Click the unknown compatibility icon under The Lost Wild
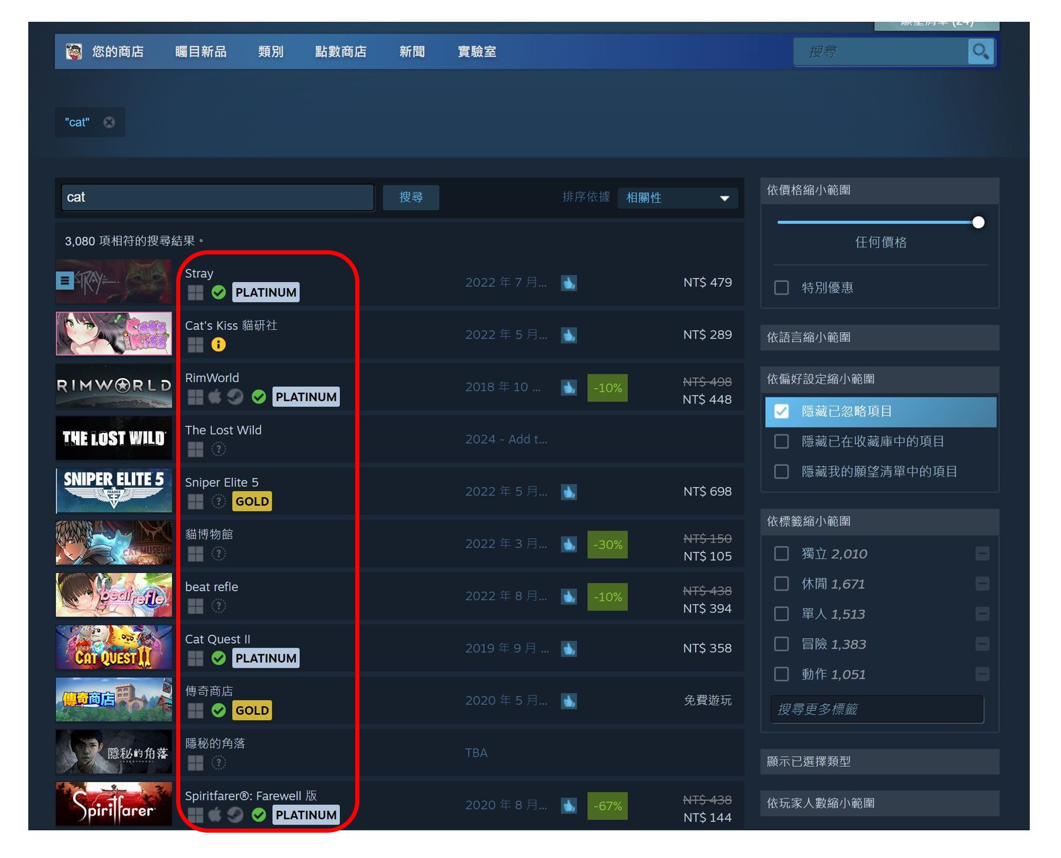This screenshot has height=858, width=1061. 219,449
